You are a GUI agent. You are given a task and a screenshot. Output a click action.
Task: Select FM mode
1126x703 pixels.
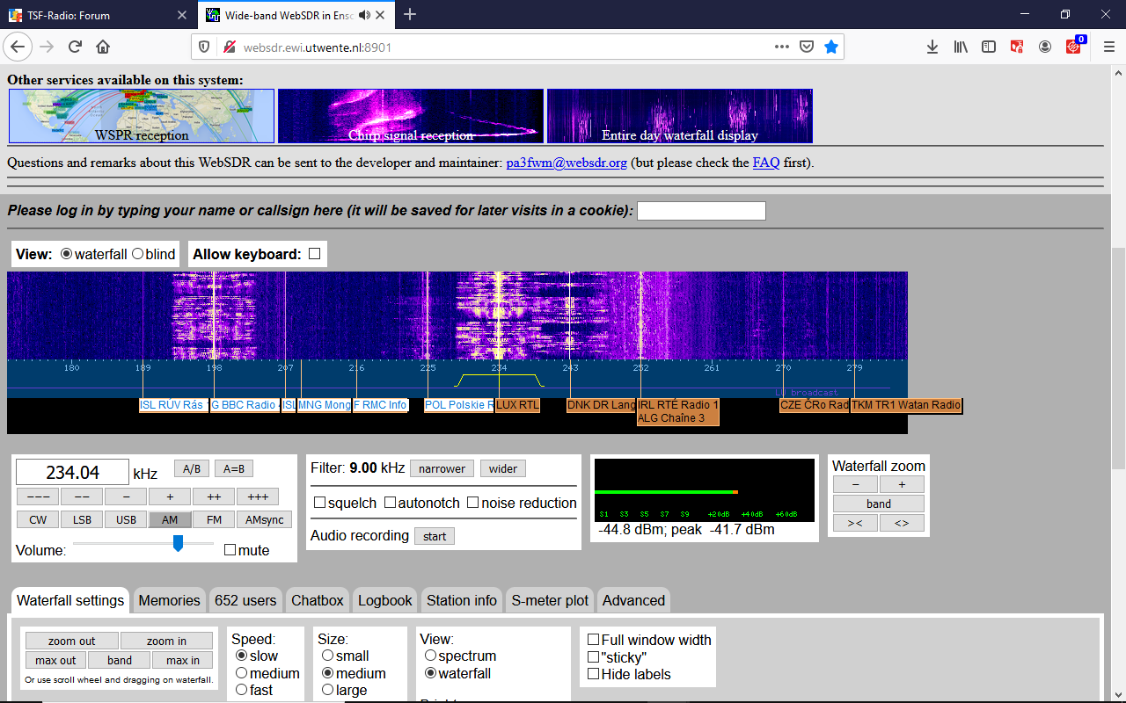pos(214,519)
